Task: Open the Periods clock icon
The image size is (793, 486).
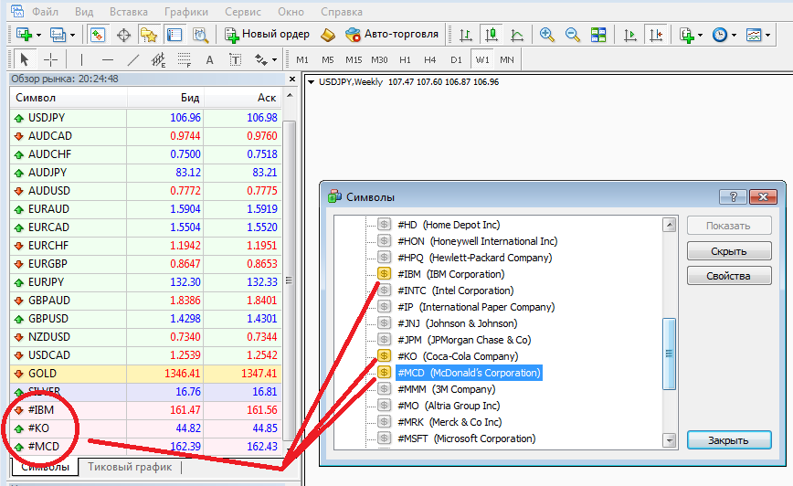Action: (x=720, y=35)
